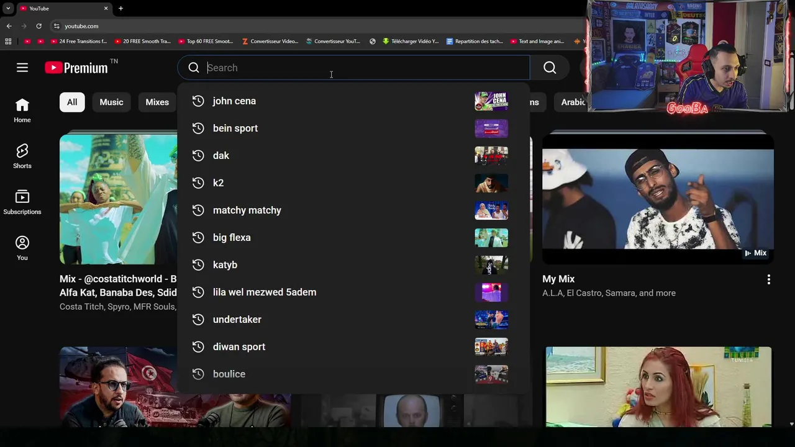Viewport: 795px width, 447px height.
Task: Select the All filter chip
Action: coord(72,102)
